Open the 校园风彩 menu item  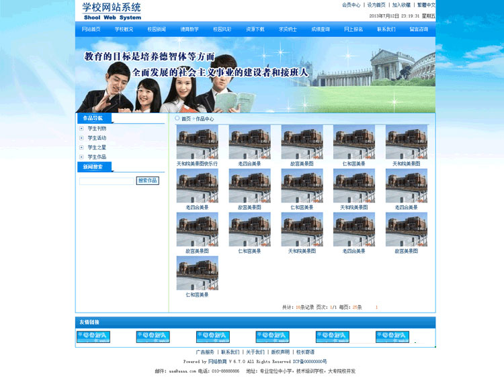222,30
